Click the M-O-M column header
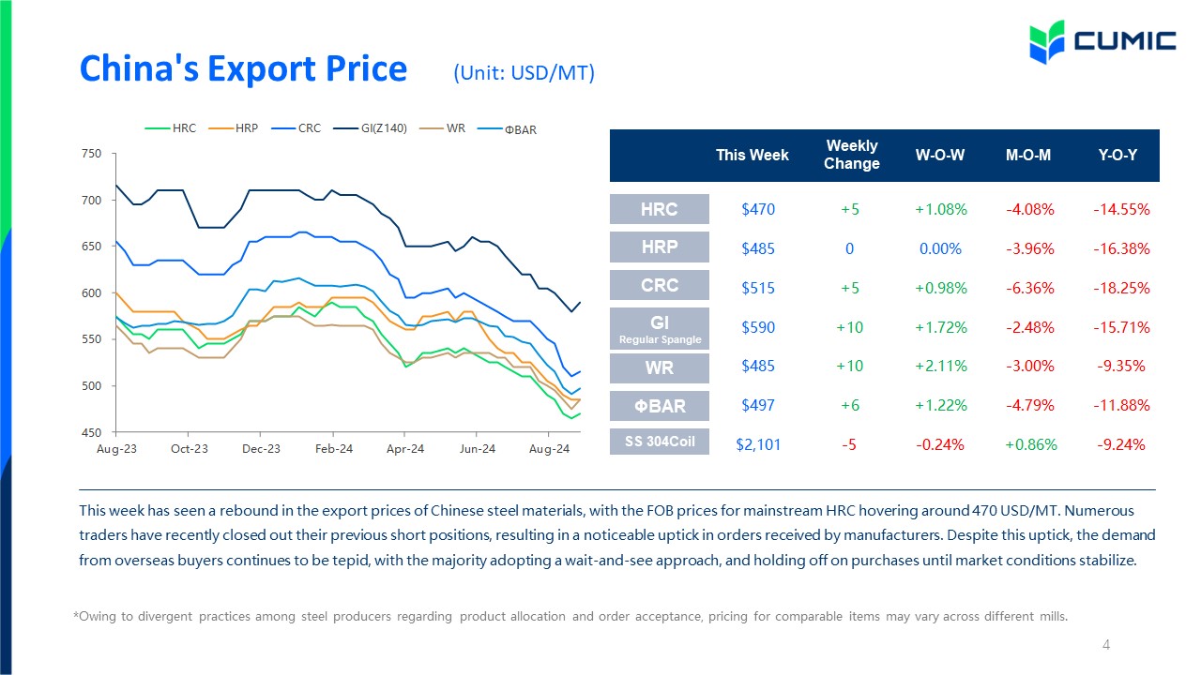 click(1028, 156)
